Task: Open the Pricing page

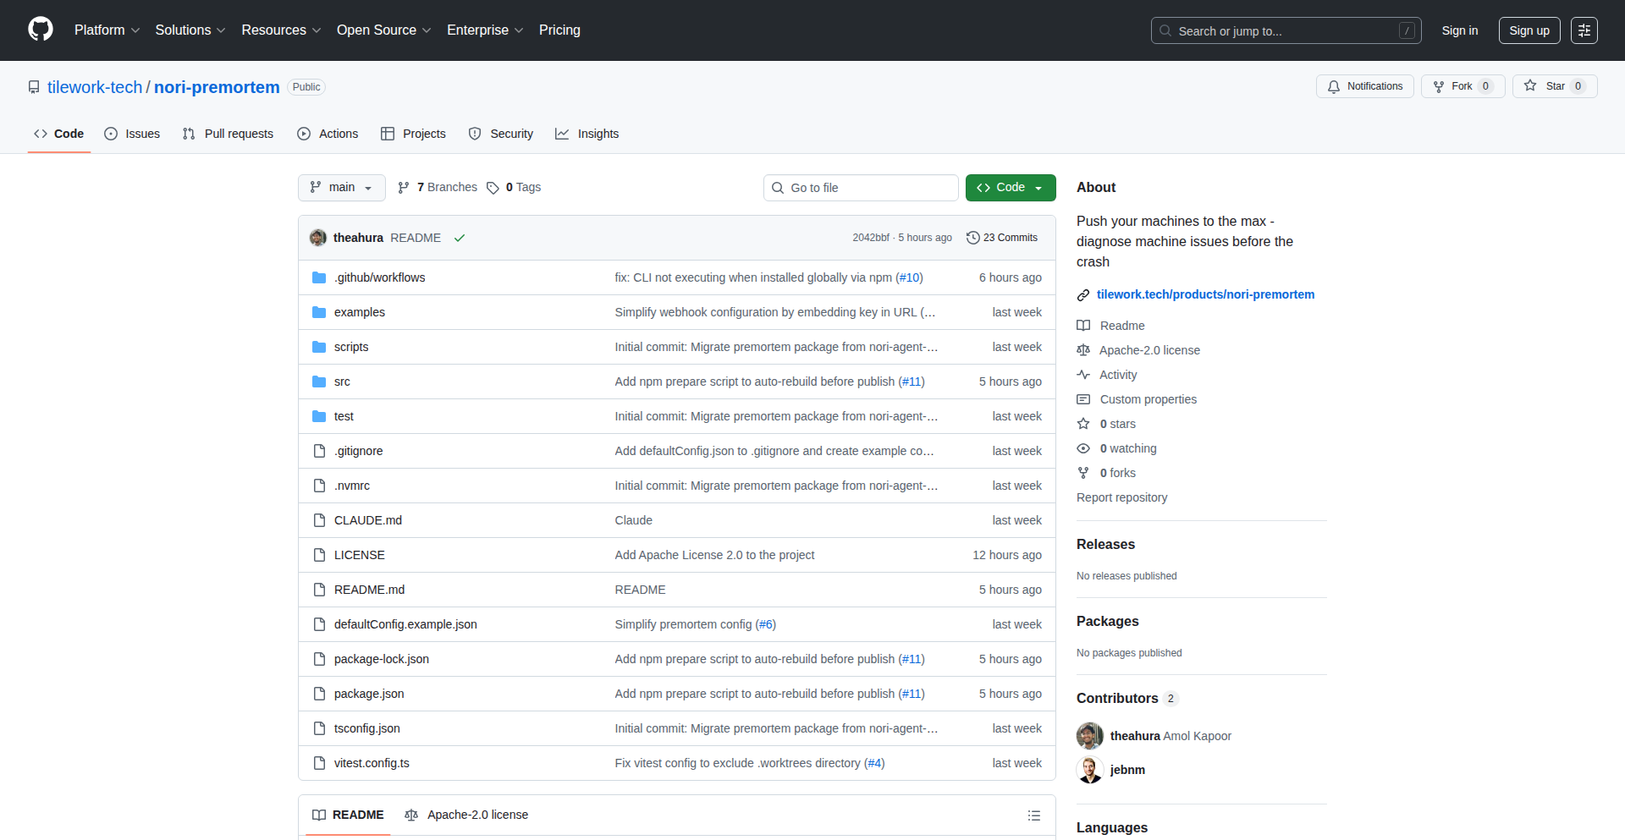Action: tap(559, 30)
